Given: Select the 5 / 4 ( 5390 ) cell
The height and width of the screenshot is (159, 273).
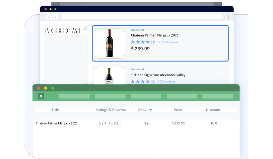Looking at the screenshot, I should click(x=110, y=123).
